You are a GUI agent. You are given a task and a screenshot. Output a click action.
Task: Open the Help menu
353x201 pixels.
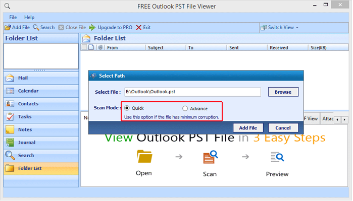[x=29, y=17]
